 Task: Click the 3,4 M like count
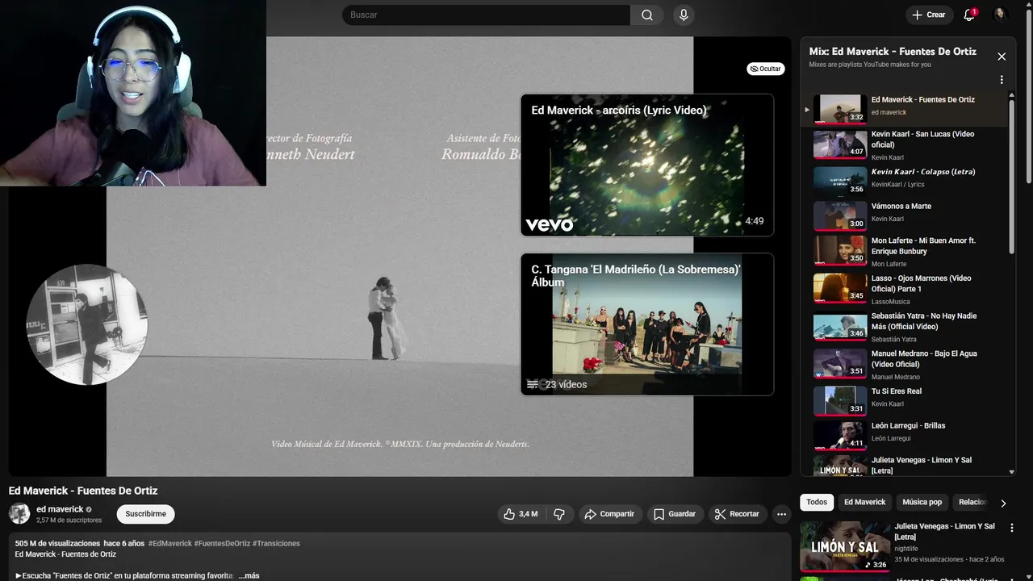point(529,514)
